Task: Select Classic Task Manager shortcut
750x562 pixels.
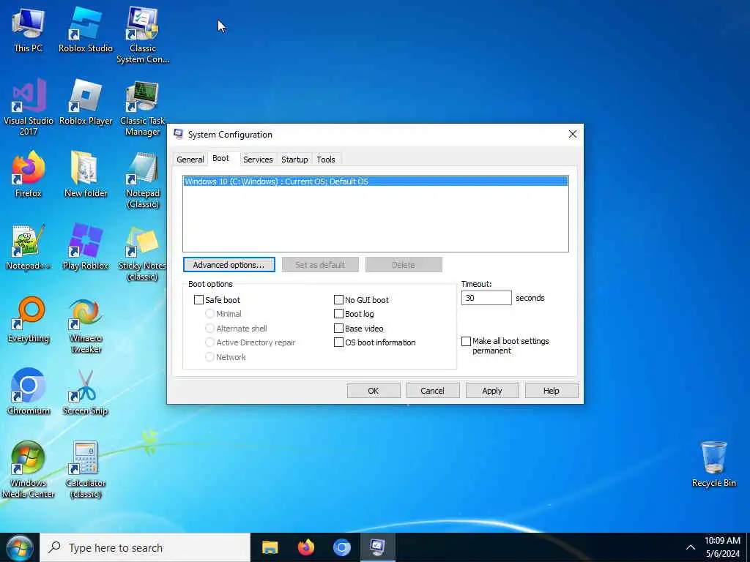Action: (x=143, y=108)
